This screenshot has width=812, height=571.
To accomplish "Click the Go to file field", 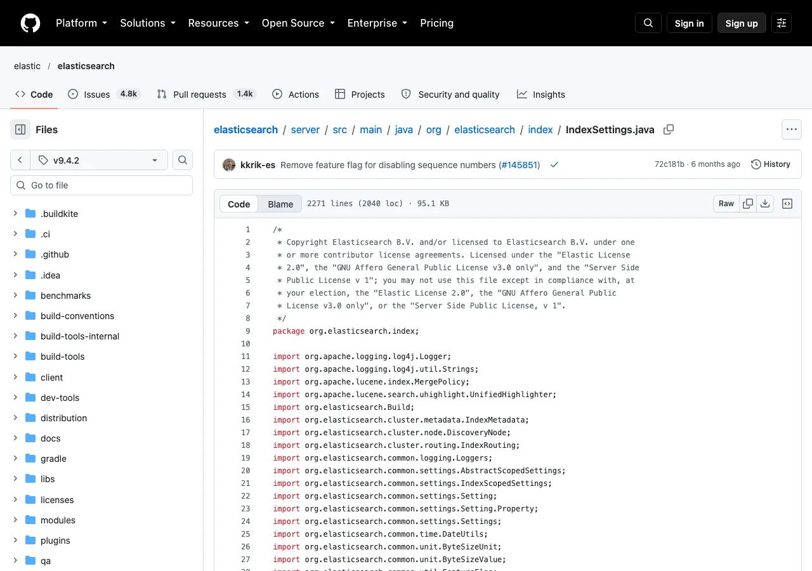I will pos(101,185).
